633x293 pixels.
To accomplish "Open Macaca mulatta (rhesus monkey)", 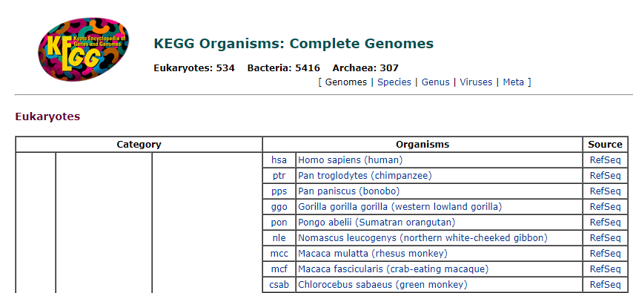I will (373, 254).
